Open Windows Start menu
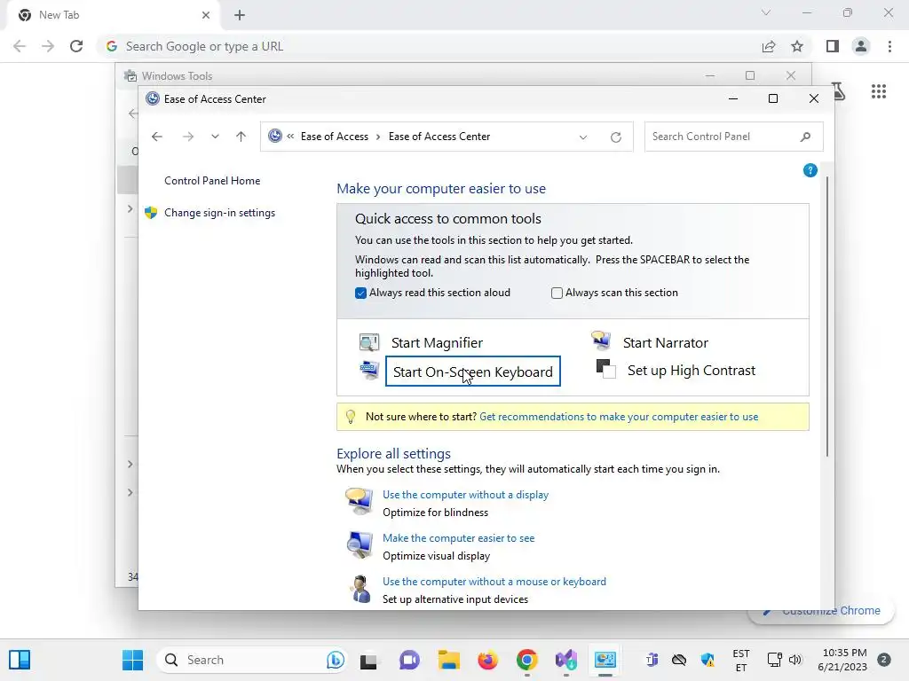909x681 pixels. [x=133, y=660]
